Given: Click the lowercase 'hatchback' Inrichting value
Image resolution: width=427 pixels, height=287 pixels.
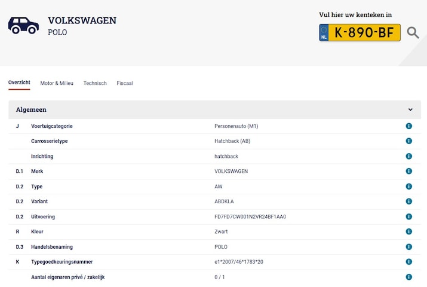Looking at the screenshot, I should point(226,156).
